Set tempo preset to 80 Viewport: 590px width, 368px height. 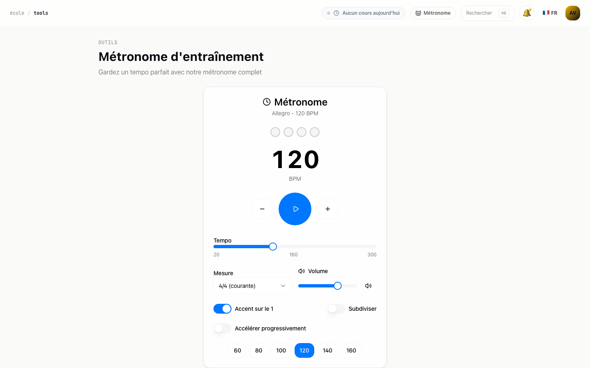[259, 350]
